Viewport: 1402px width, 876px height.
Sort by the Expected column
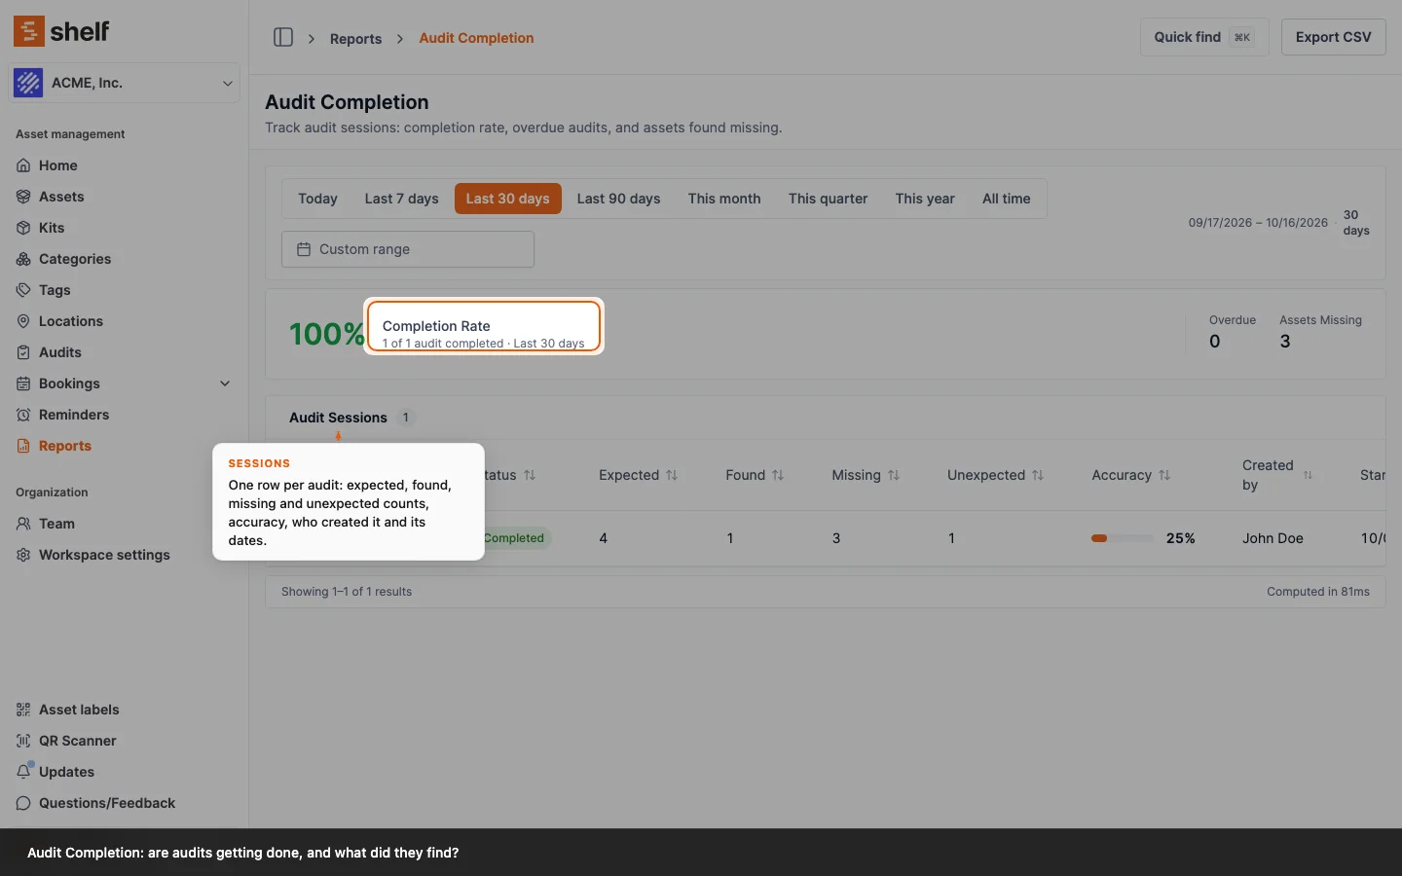tap(639, 475)
